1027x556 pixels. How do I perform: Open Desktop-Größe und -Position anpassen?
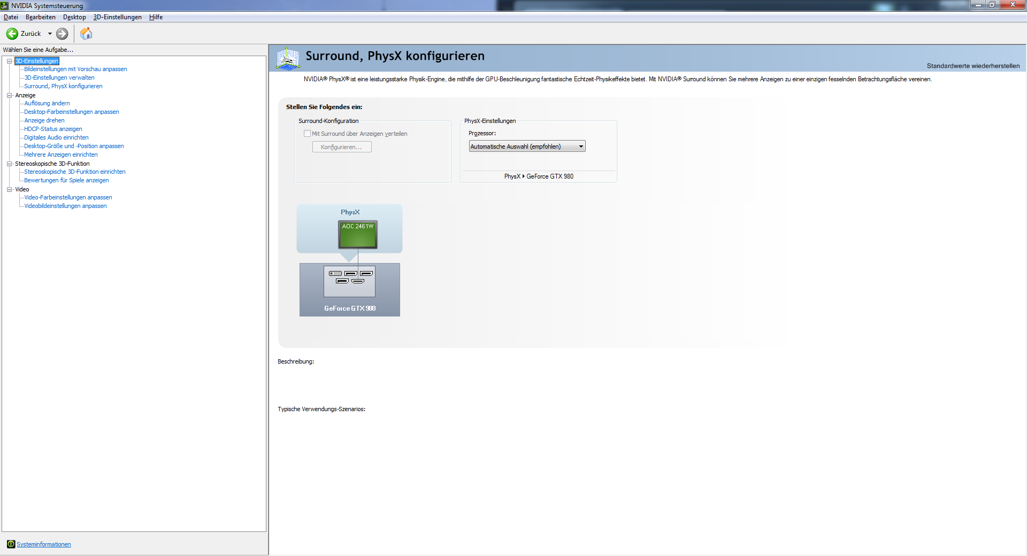74,146
